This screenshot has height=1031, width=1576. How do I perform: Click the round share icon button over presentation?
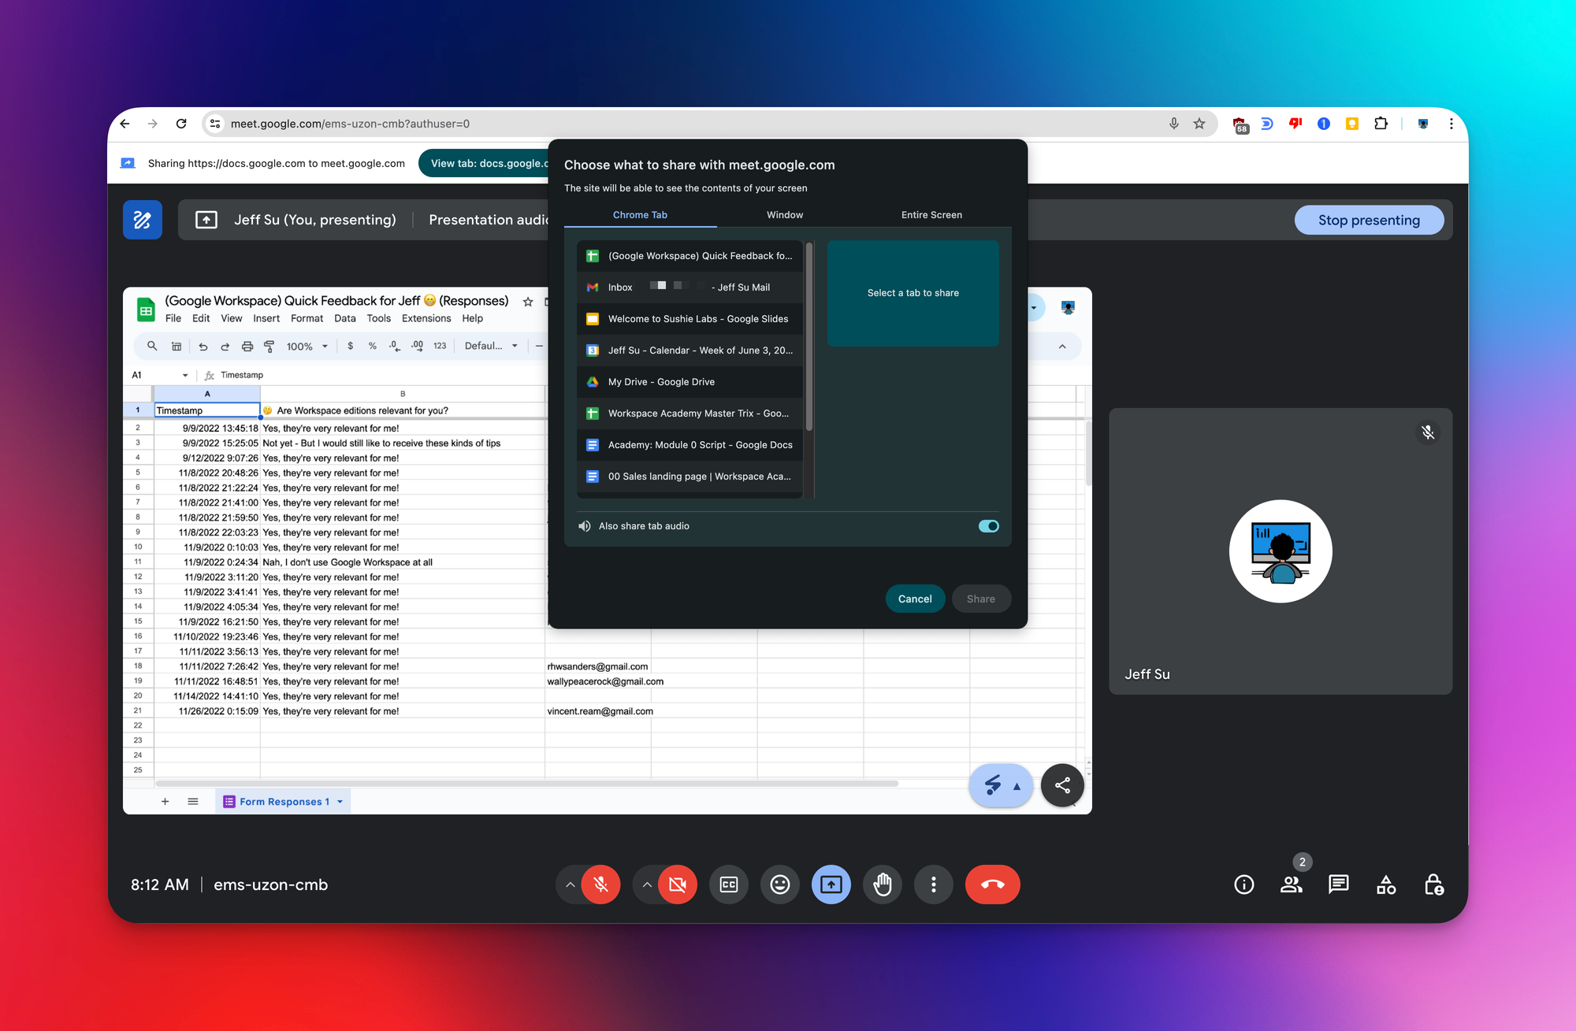coord(1062,785)
